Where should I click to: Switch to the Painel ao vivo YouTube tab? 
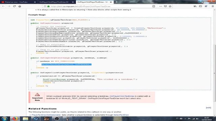(x=19, y=2)
